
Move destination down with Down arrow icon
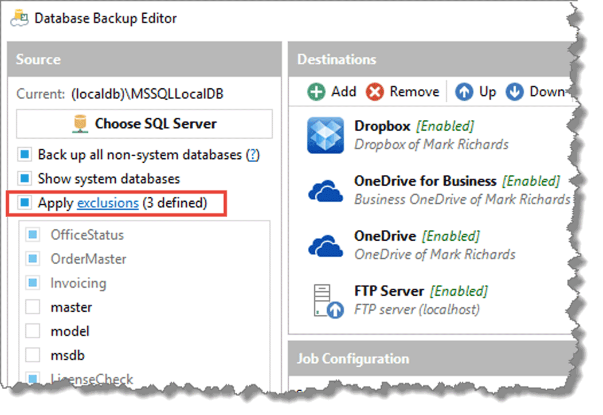[x=515, y=92]
